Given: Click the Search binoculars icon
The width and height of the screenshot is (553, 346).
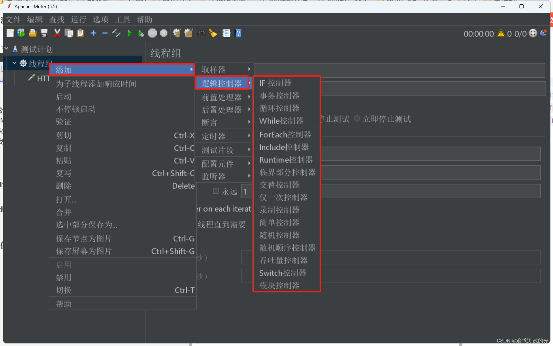Looking at the screenshot, I should coord(202,33).
